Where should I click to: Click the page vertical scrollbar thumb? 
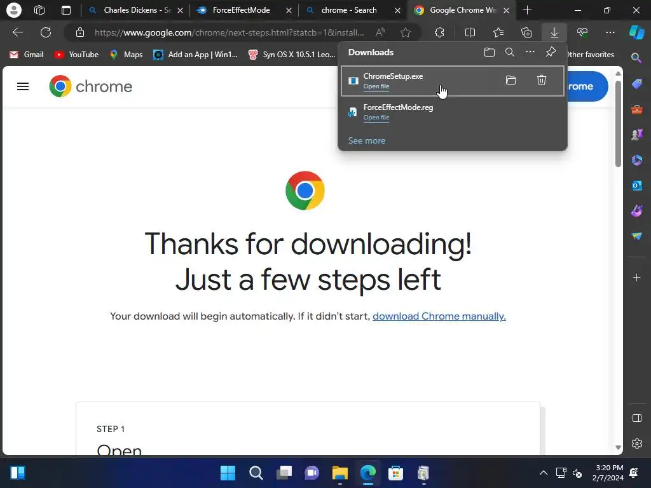pos(618,124)
